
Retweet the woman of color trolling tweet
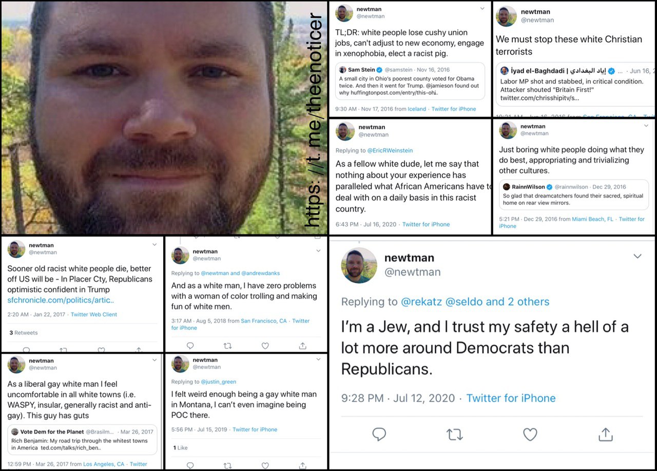pyautogui.click(x=228, y=346)
